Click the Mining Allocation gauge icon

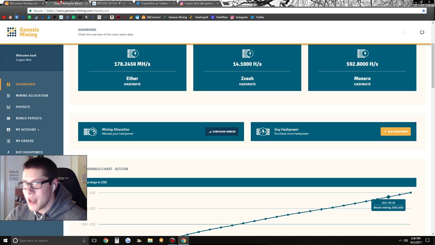90,131
